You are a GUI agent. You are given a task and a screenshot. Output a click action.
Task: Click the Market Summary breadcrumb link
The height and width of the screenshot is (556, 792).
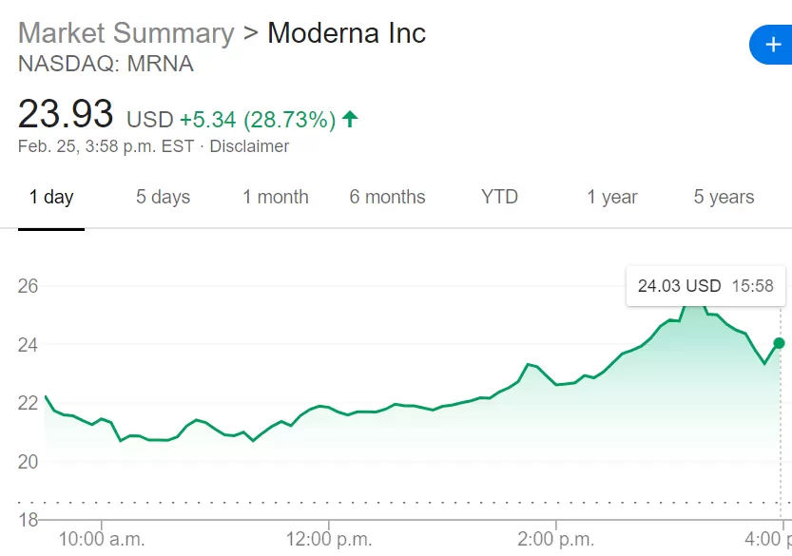[x=126, y=33]
